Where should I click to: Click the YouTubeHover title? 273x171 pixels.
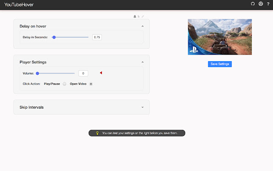pyautogui.click(x=19, y=5)
